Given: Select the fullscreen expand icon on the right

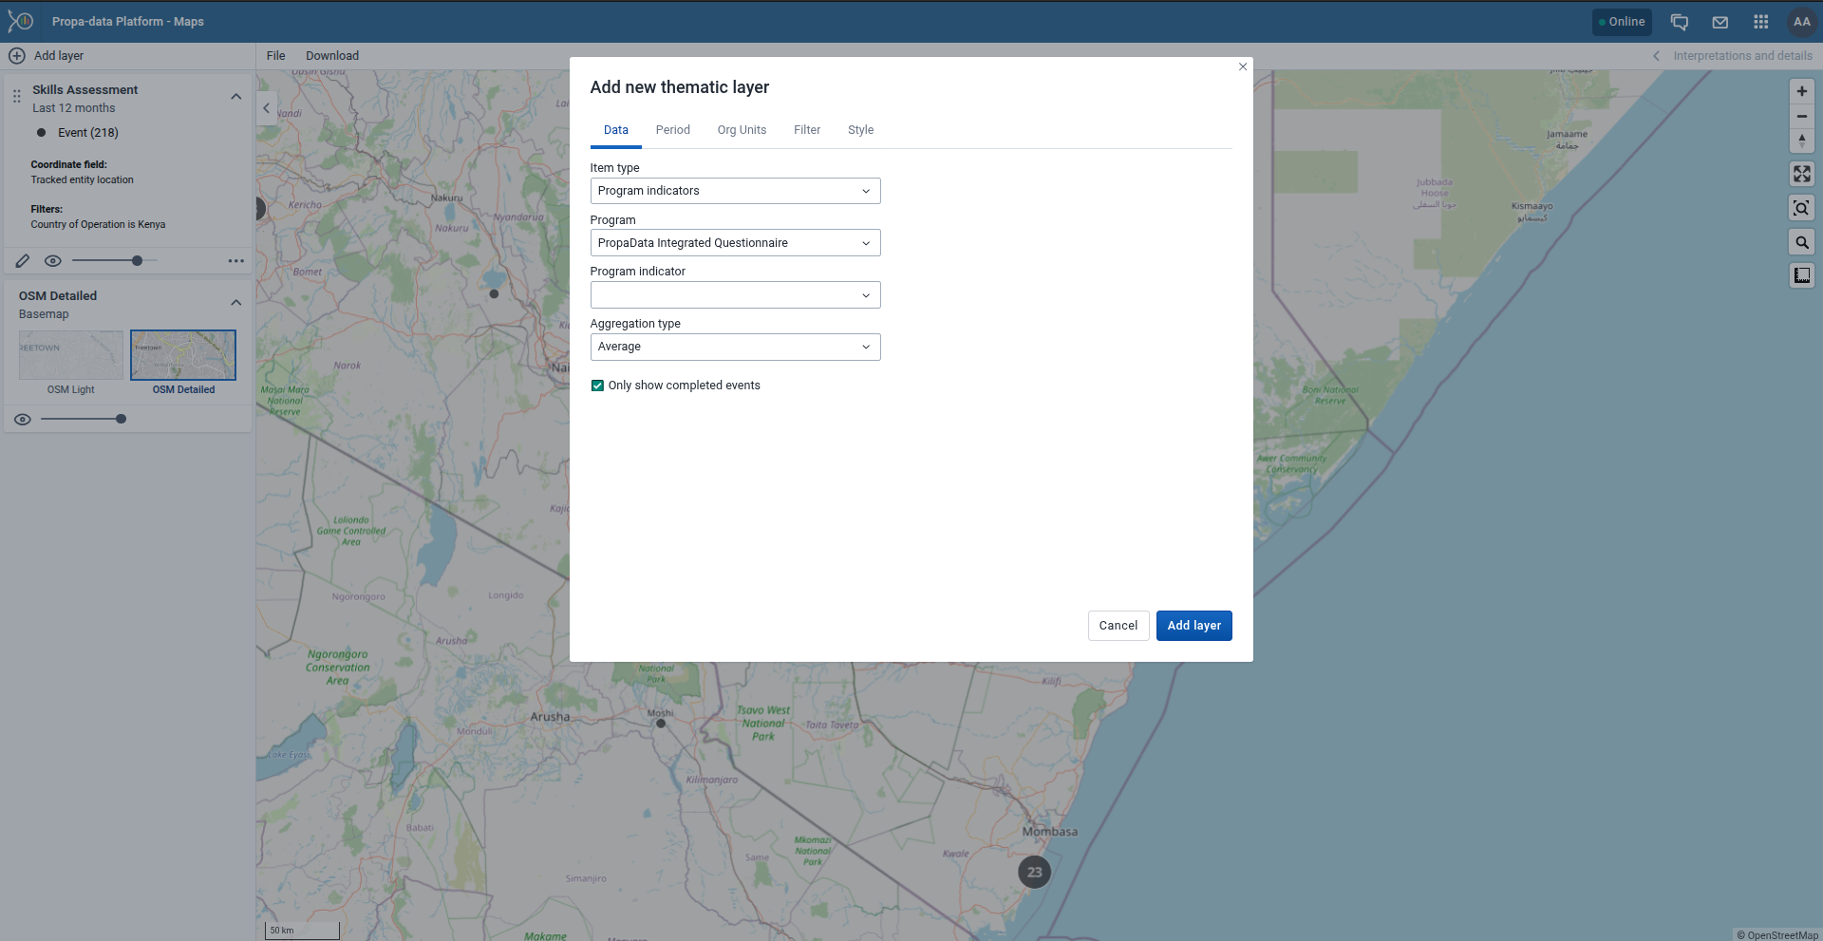Looking at the screenshot, I should (1801, 174).
